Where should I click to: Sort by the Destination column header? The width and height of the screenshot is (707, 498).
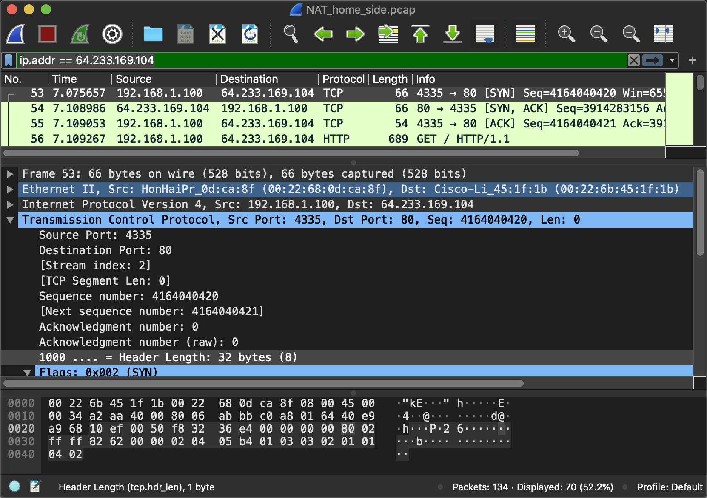(249, 79)
